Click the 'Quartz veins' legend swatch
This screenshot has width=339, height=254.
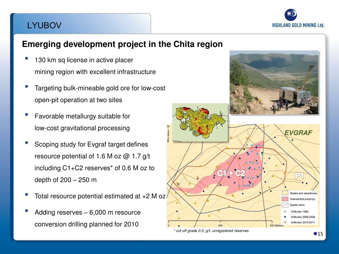pos(285,205)
